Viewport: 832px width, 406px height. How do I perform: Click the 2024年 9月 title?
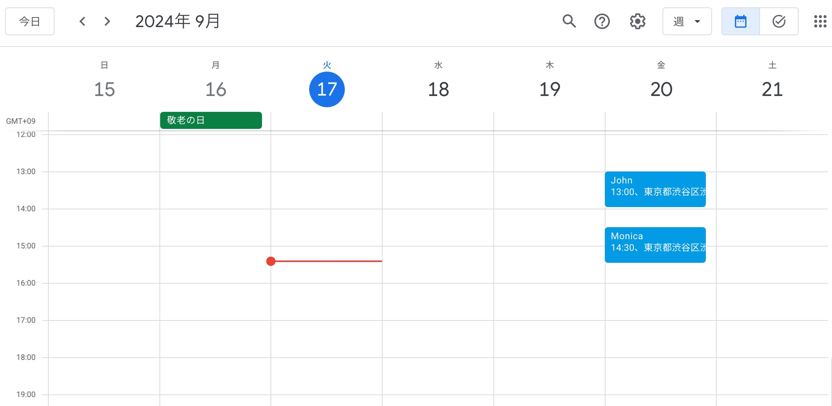tap(178, 21)
